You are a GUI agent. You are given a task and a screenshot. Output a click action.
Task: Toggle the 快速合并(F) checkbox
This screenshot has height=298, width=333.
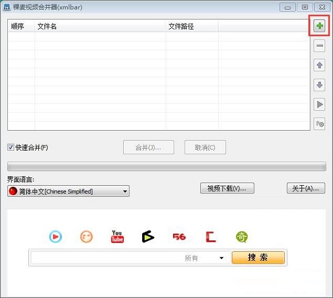(11, 147)
